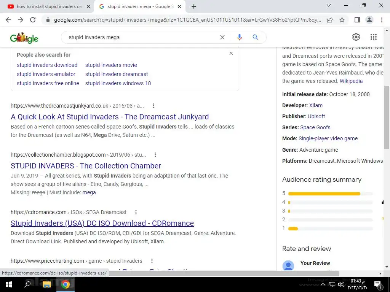Search for stupid invaders free online
The height and width of the screenshot is (292, 390).
click(x=48, y=83)
